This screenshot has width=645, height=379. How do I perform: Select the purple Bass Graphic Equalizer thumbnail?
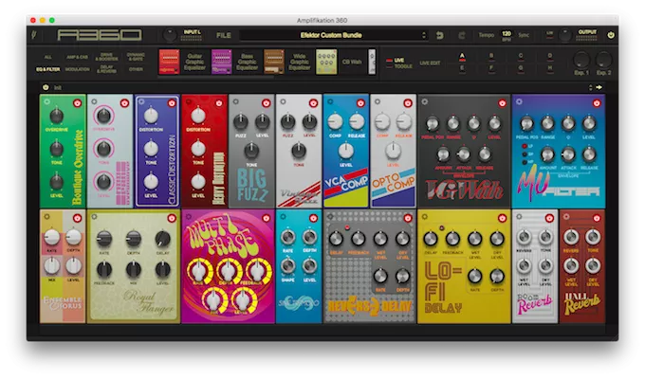tap(221, 63)
